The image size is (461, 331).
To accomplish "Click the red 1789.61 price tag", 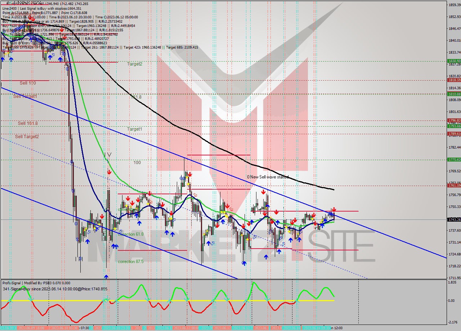I will tap(454, 134).
